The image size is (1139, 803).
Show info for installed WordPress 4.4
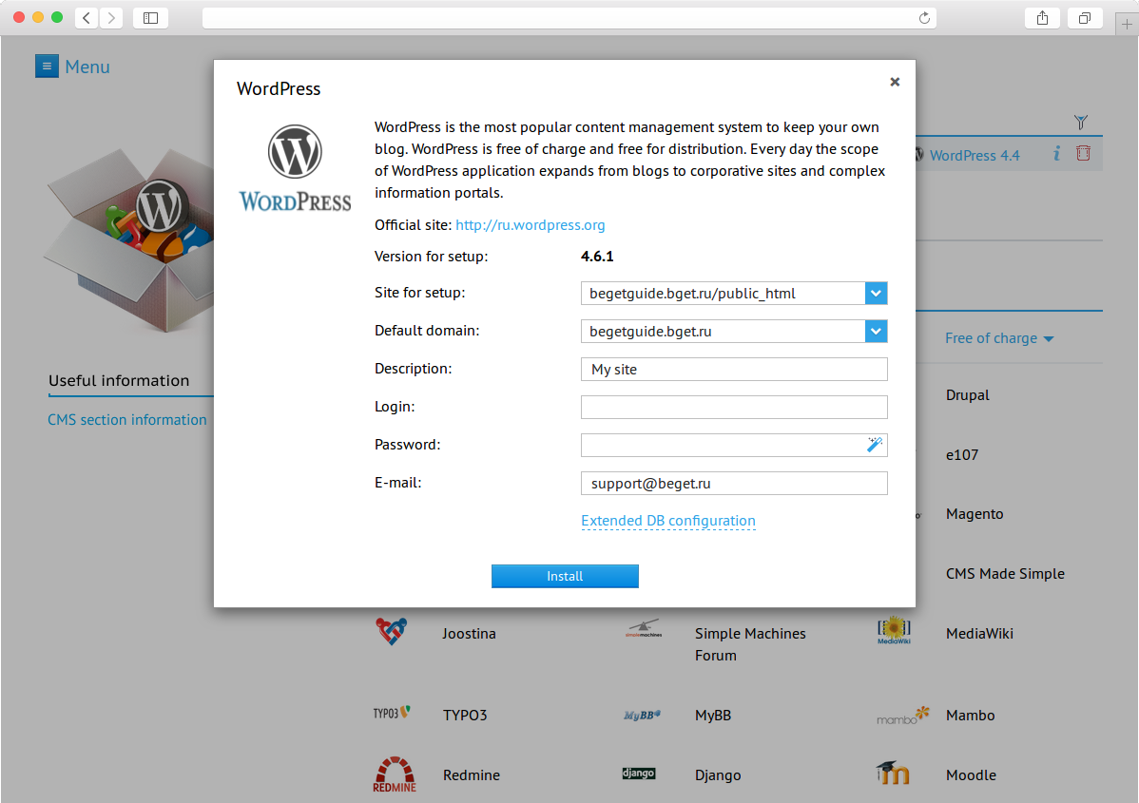pos(1057,154)
